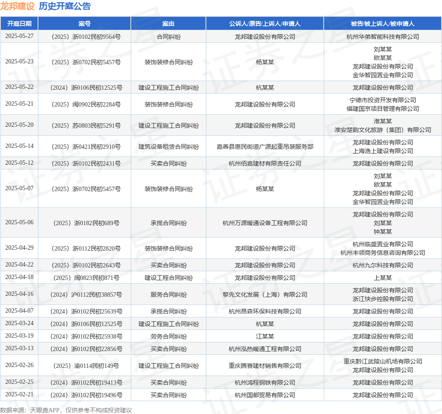Click the 历史开庭公告 heading
Image resolution: width=442 pixels, height=414 pixels.
pyautogui.click(x=65, y=6)
